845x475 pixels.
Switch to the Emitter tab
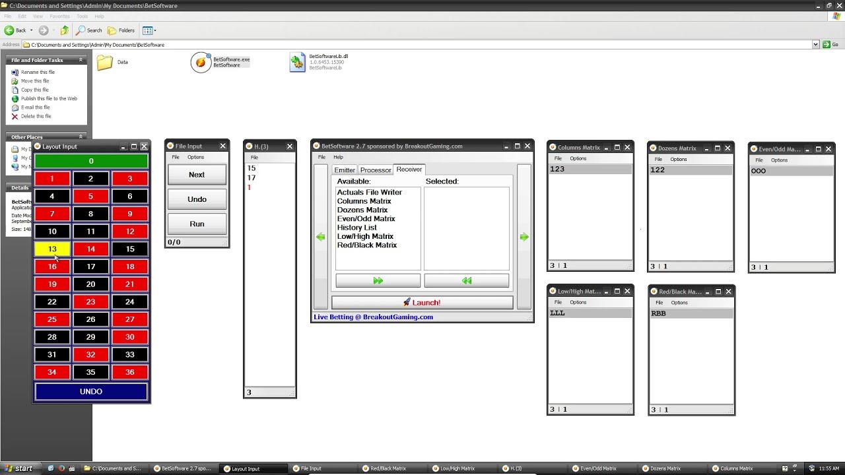[345, 170]
